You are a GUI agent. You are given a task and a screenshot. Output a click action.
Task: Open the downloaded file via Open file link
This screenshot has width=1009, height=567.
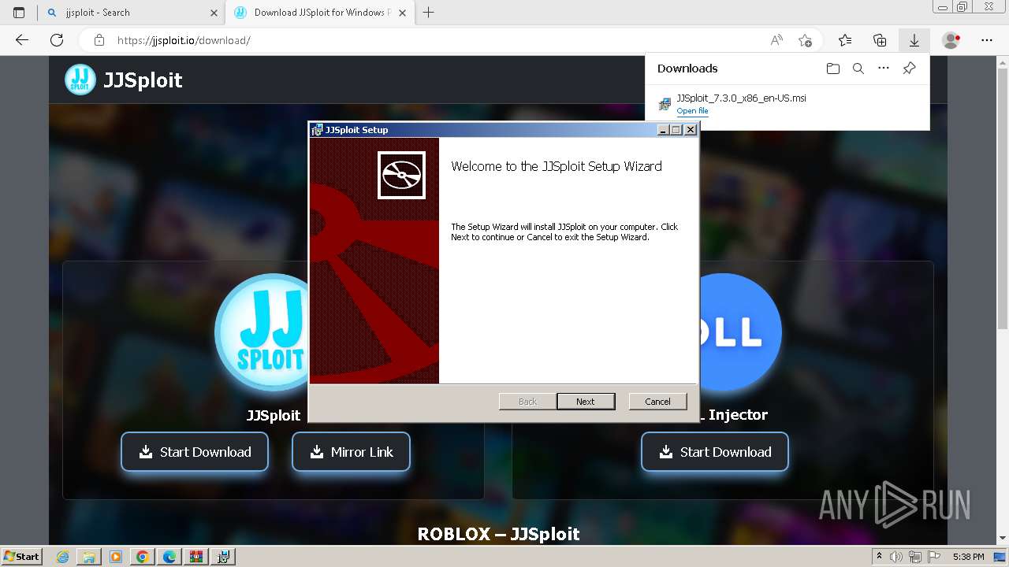(692, 111)
